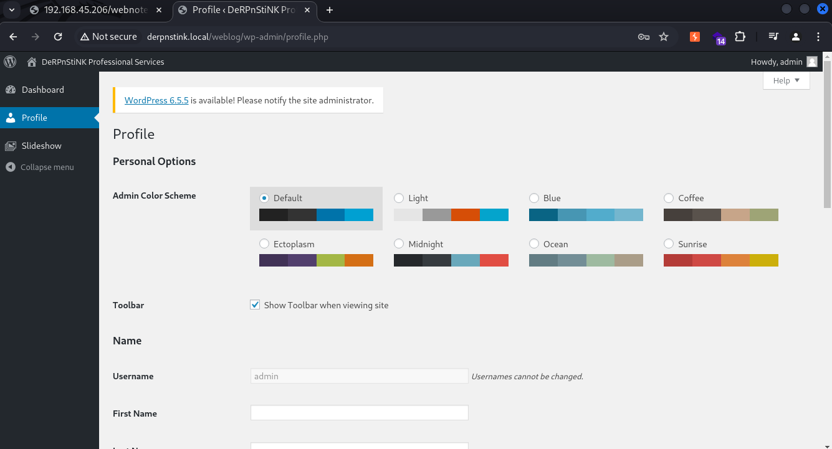Image resolution: width=832 pixels, height=449 pixels.
Task: Select the Sunrise color scheme radio
Action: 669,244
